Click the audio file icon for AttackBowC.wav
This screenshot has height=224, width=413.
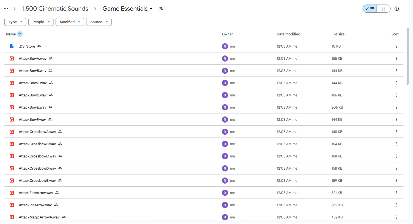[x=12, y=83]
